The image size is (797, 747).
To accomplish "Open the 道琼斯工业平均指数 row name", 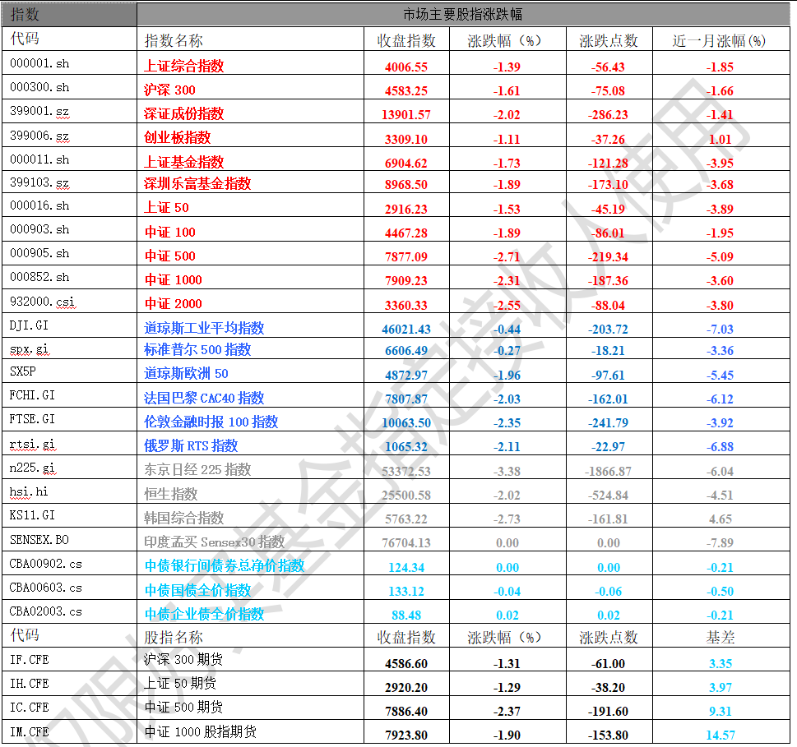I will pos(204,328).
